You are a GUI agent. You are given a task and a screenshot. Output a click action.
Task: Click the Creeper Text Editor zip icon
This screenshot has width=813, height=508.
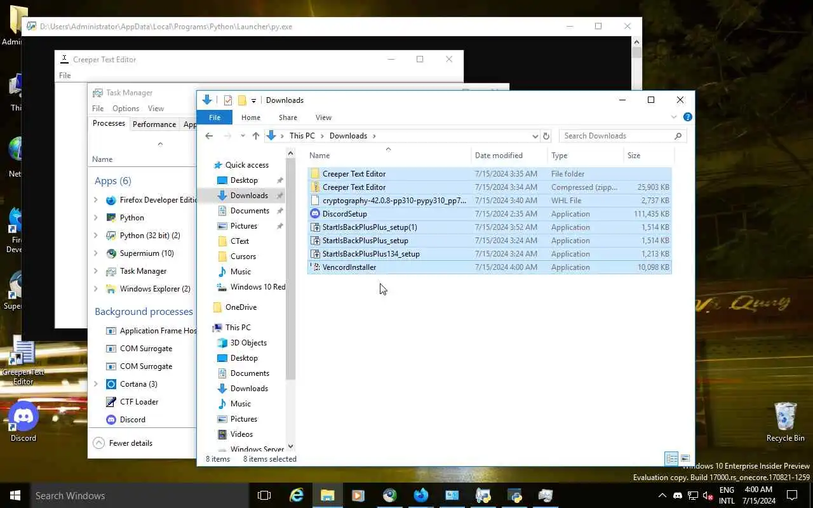(x=315, y=187)
